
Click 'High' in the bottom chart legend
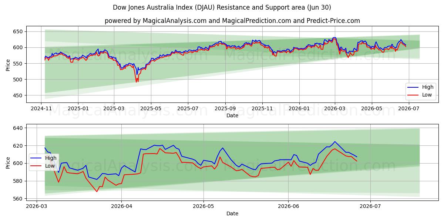coord(51,158)
